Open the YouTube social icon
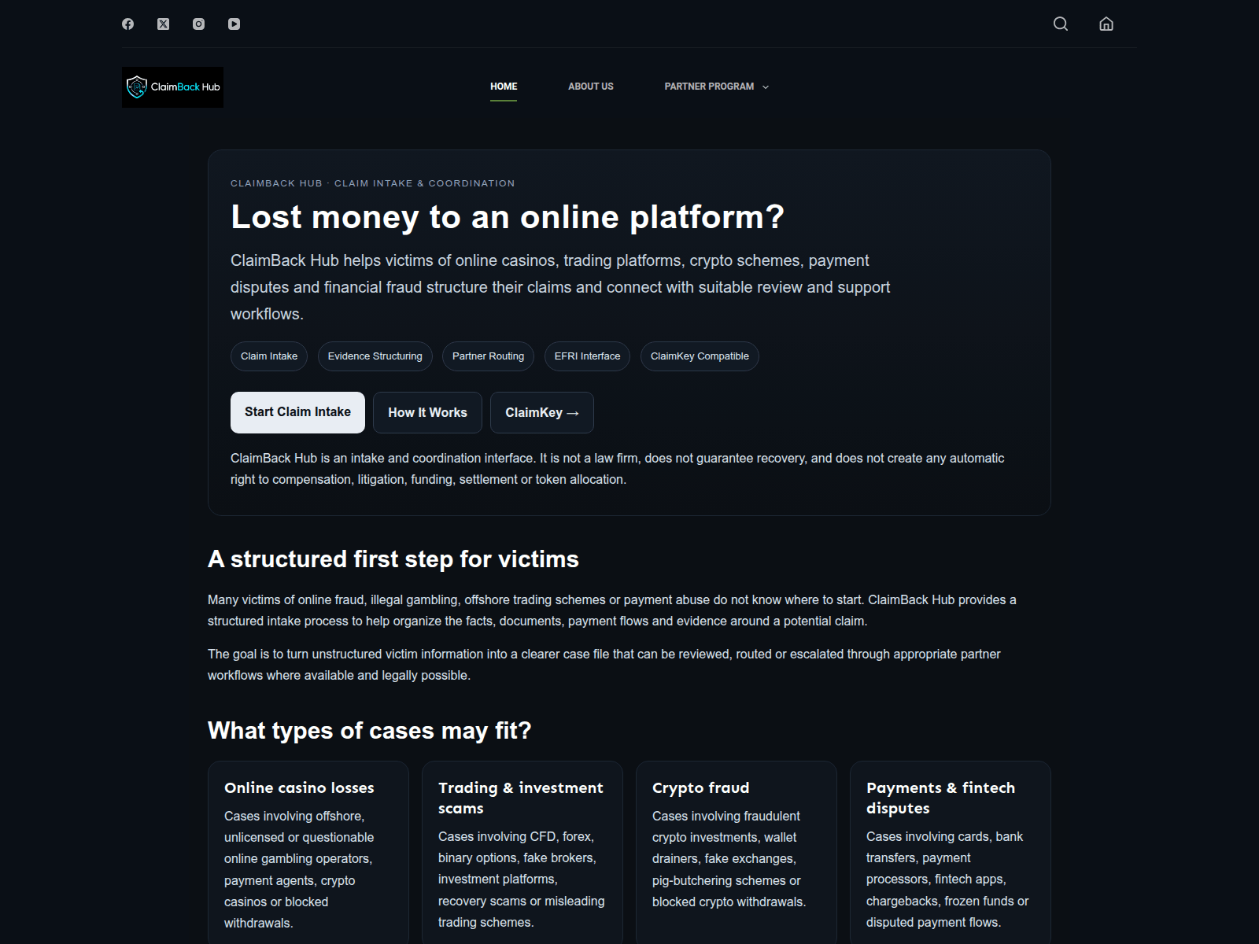This screenshot has width=1259, height=944. tap(234, 24)
